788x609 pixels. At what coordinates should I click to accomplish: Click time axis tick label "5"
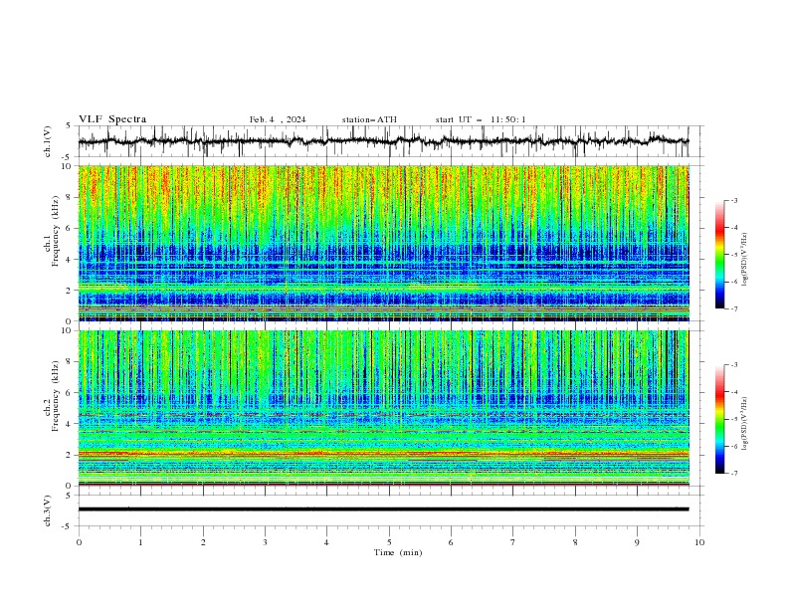[x=389, y=542]
